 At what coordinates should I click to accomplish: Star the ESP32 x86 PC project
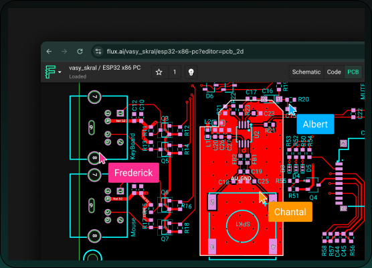click(159, 72)
